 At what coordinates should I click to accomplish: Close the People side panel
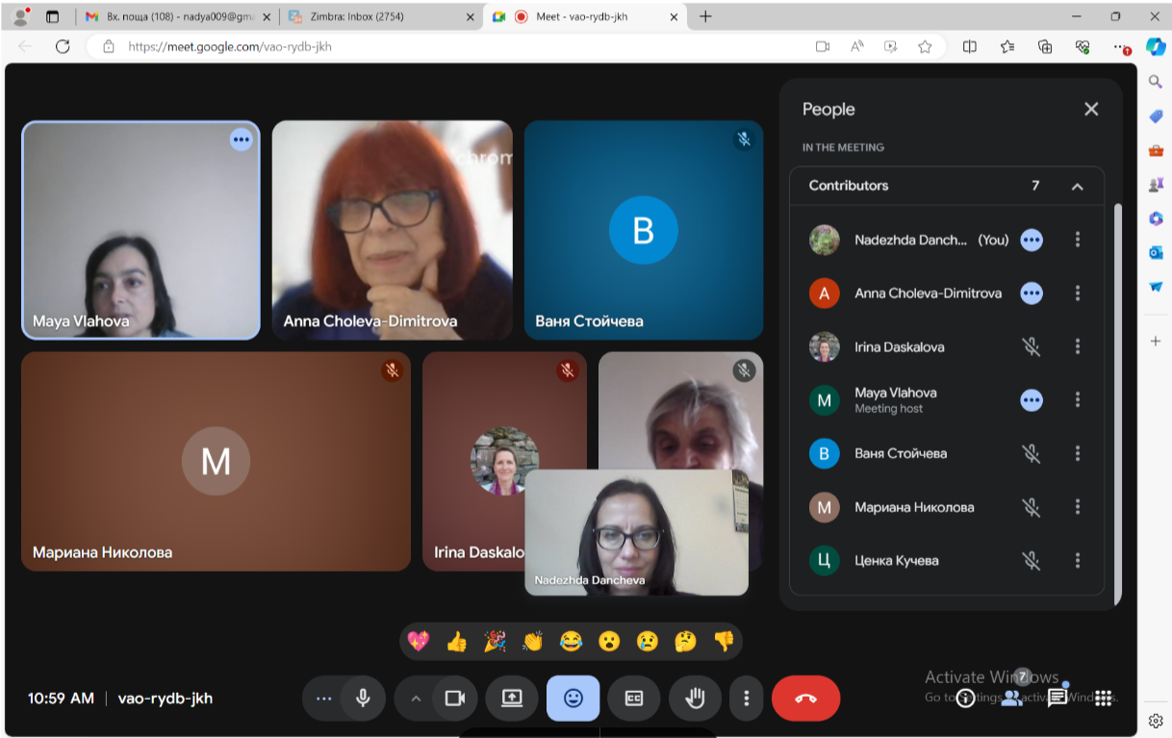pyautogui.click(x=1091, y=110)
